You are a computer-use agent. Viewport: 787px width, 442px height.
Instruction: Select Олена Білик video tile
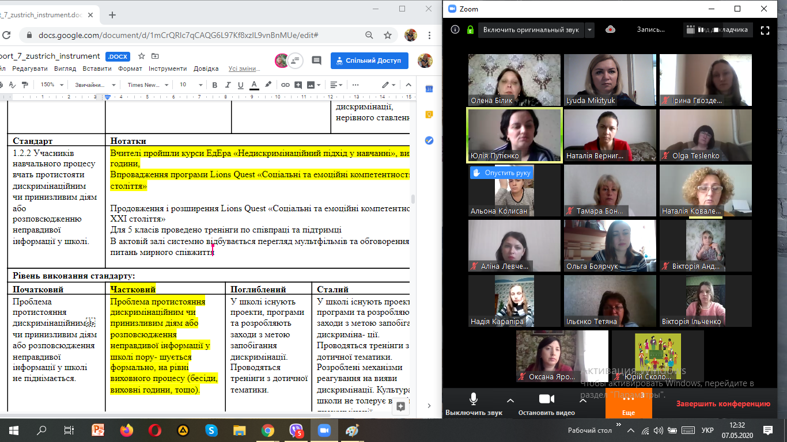click(514, 80)
